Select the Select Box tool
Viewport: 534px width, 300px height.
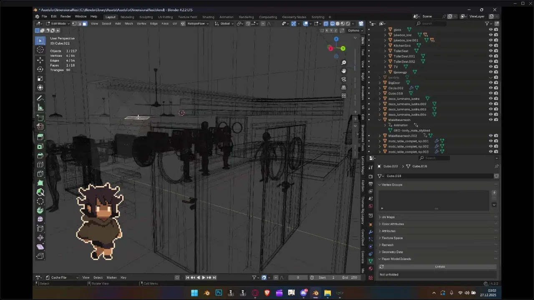40,40
